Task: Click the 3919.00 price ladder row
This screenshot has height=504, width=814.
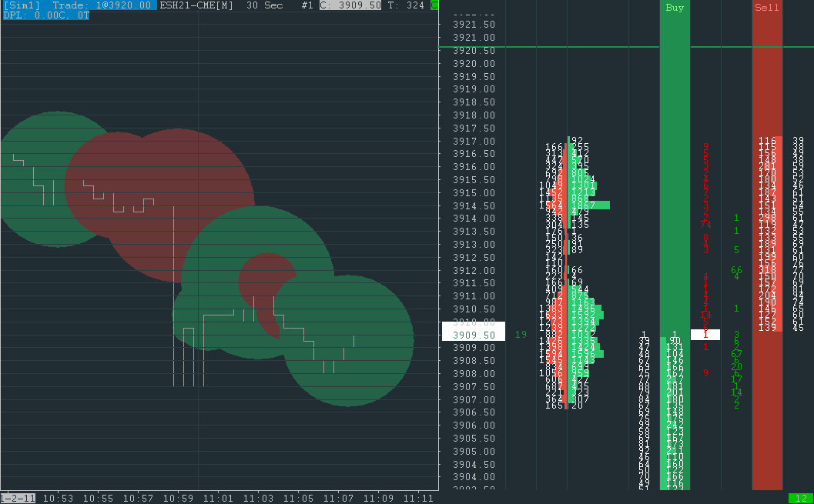Action: coord(474,89)
